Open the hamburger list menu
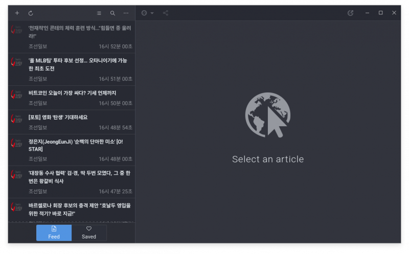Image resolution: width=409 pixels, height=254 pixels. pyautogui.click(x=99, y=13)
